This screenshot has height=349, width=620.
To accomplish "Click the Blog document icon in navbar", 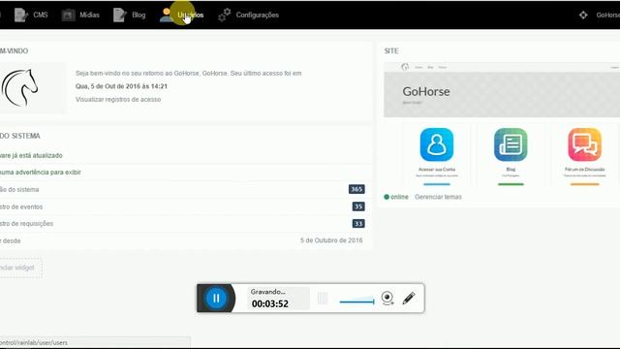I will click(119, 16).
